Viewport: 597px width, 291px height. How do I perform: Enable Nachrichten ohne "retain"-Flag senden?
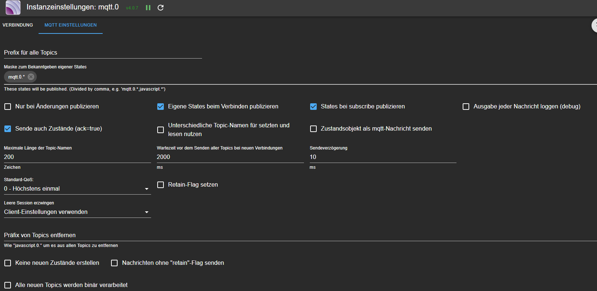click(114, 263)
